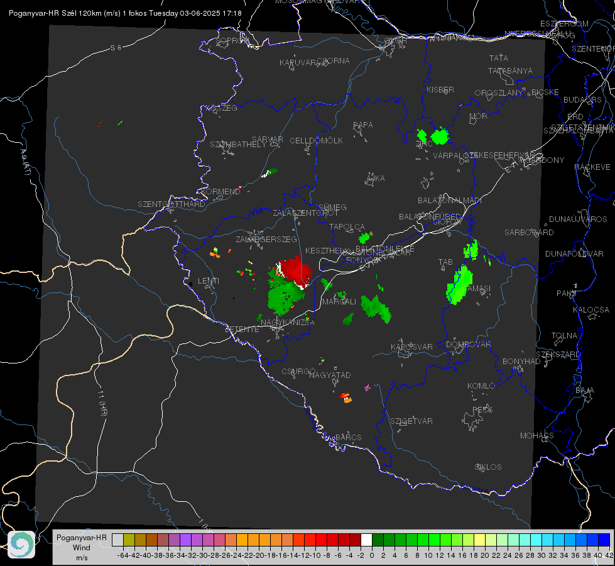Click the RÁCKEVE city label

(592, 167)
